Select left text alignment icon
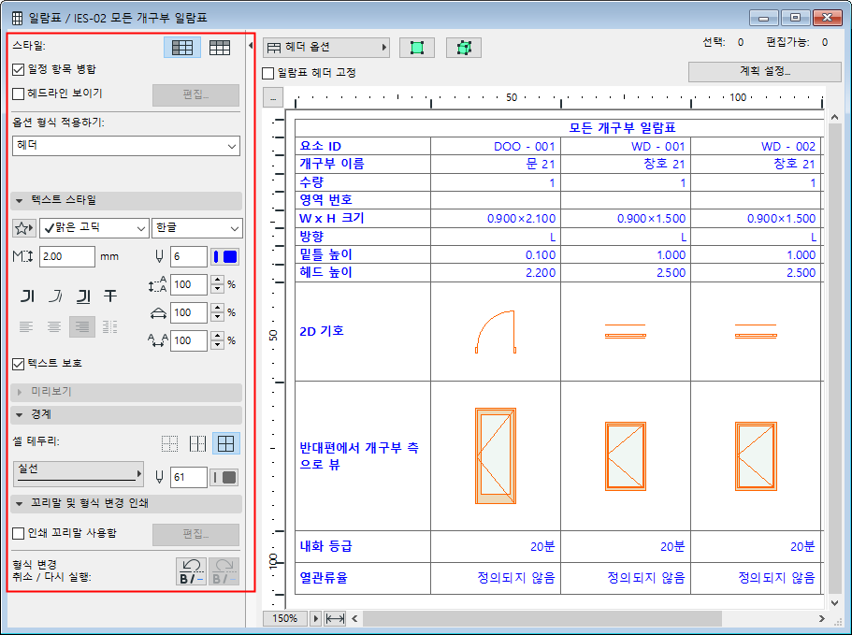Viewport: 852px width, 635px height. point(25,325)
